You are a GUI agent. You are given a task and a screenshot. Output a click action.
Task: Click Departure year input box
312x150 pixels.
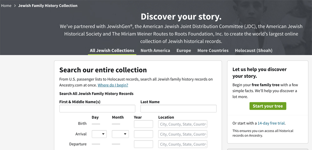144,144
